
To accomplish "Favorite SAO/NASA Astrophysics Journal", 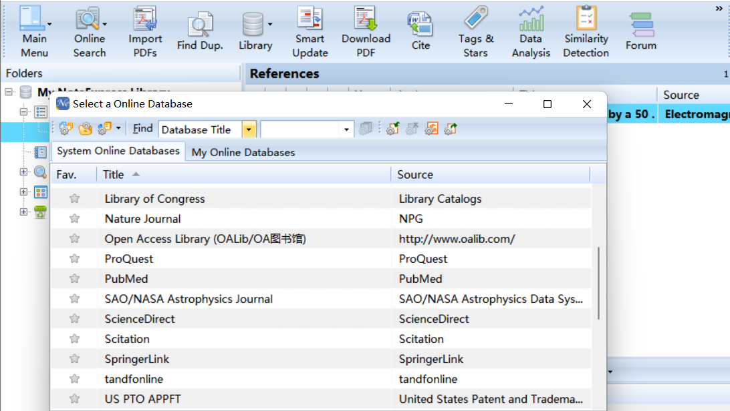I will 74,299.
